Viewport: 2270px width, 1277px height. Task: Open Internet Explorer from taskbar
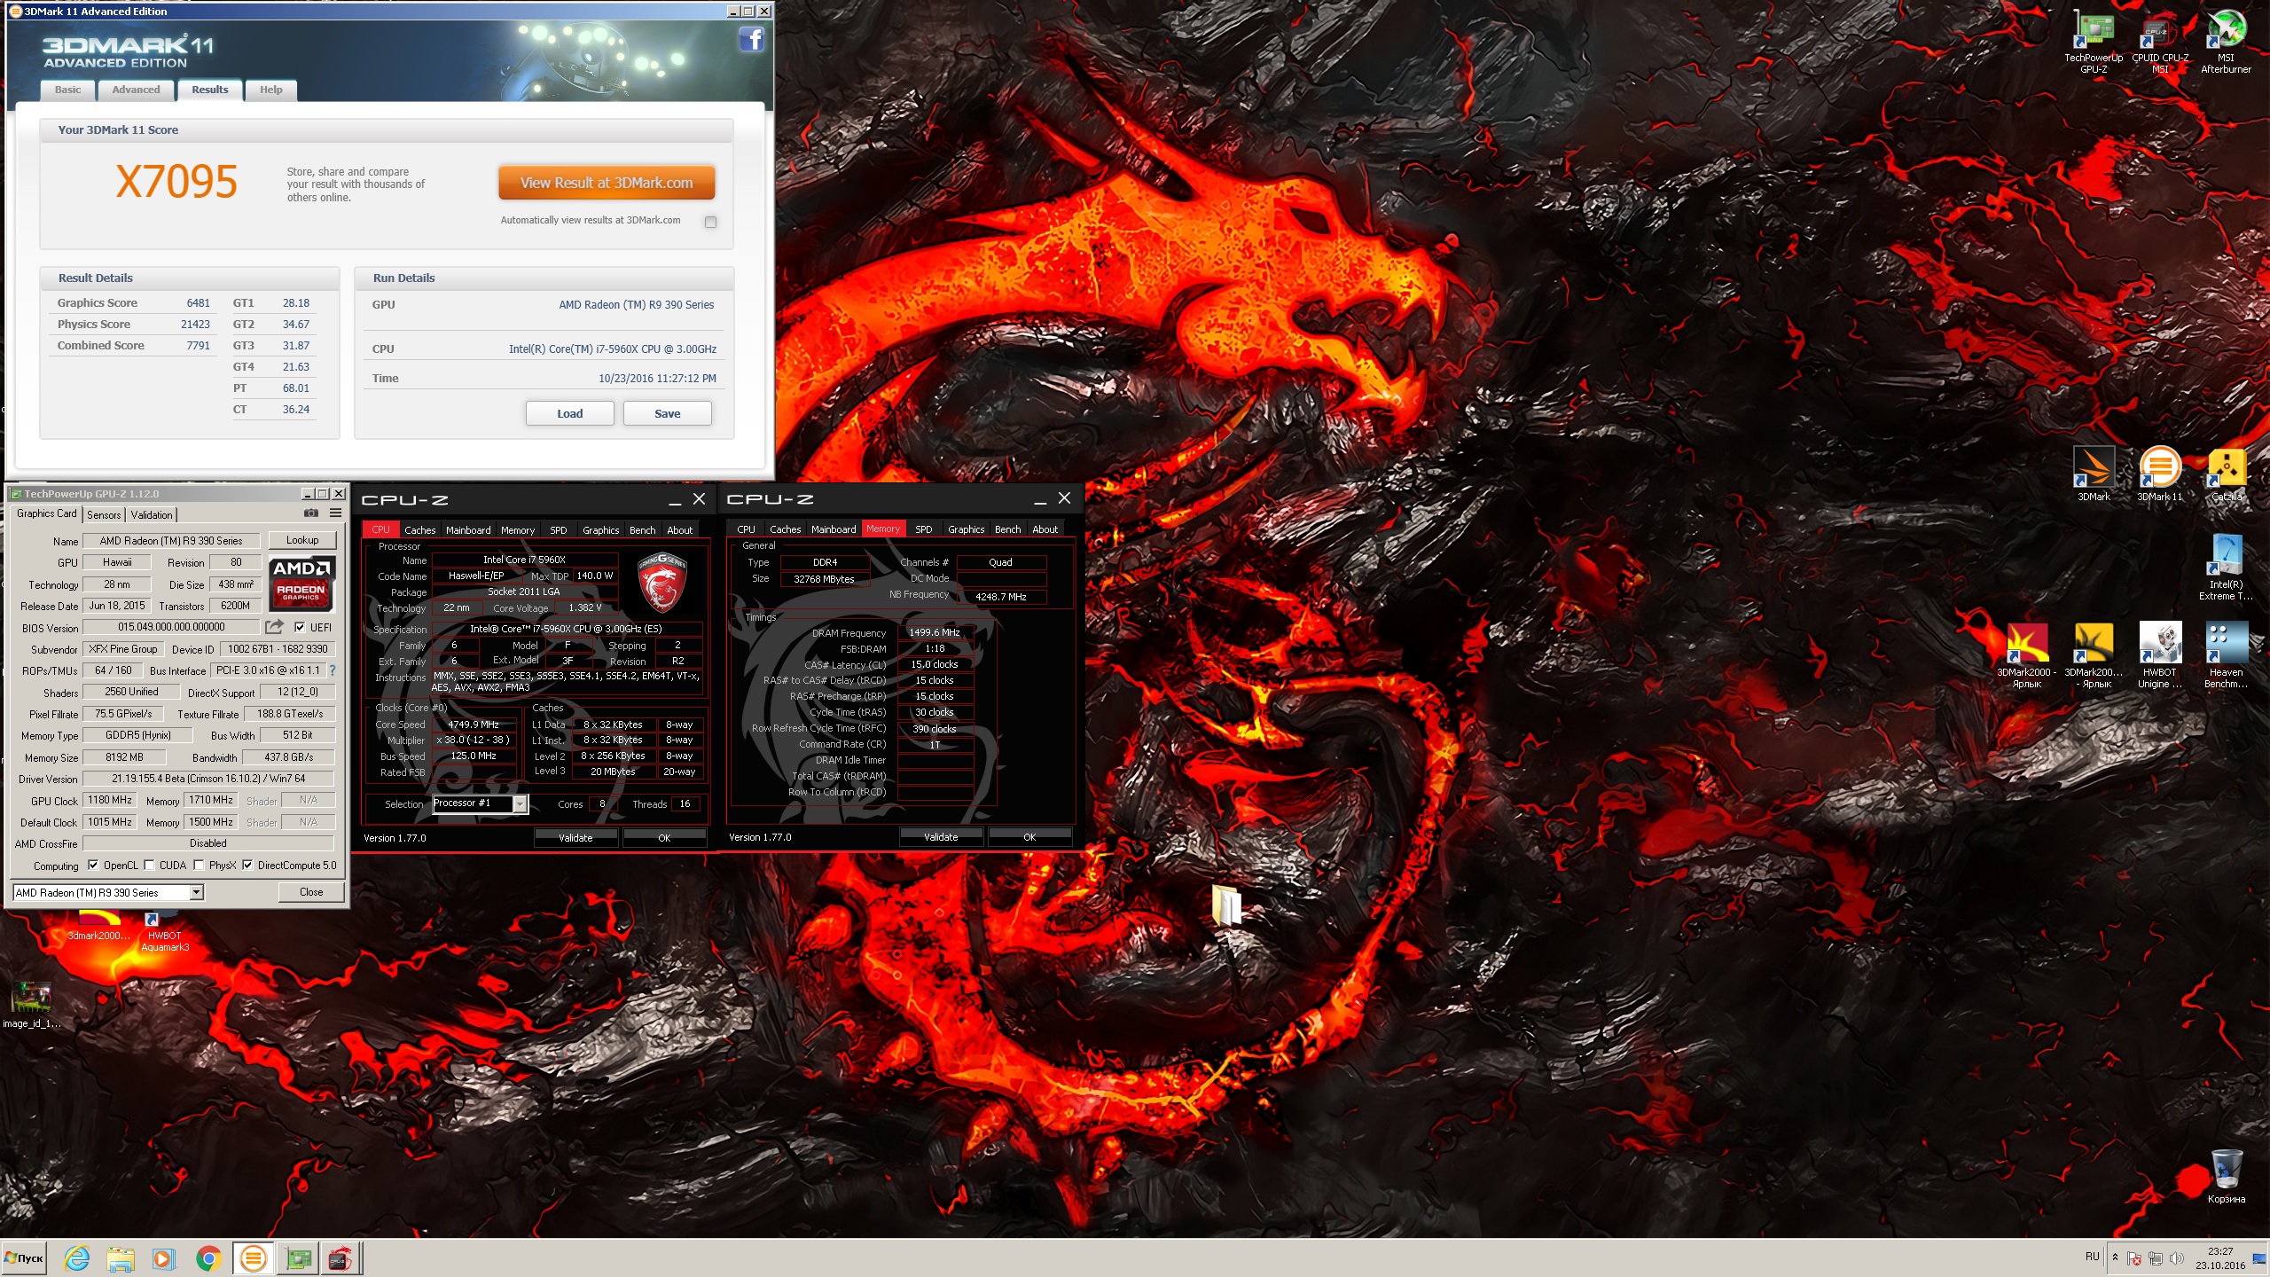click(77, 1257)
